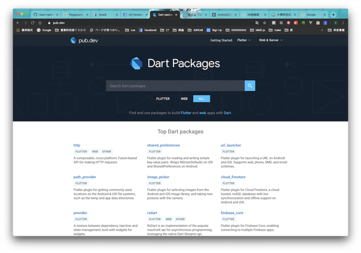
Task: Click the Vue devtools V extension icon
Action: (311, 23)
